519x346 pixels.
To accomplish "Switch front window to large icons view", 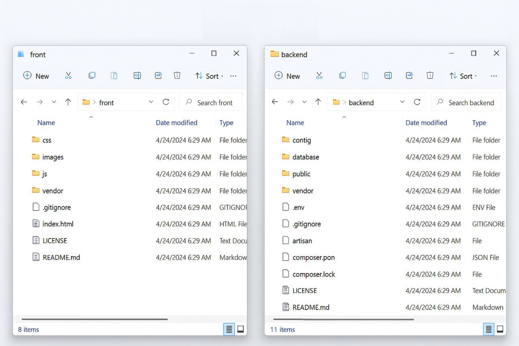I will (240, 329).
